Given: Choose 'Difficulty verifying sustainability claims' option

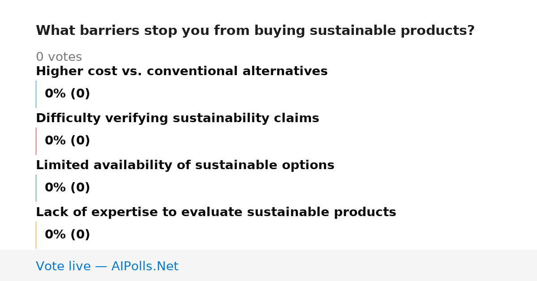Looking at the screenshot, I should coord(177,119).
